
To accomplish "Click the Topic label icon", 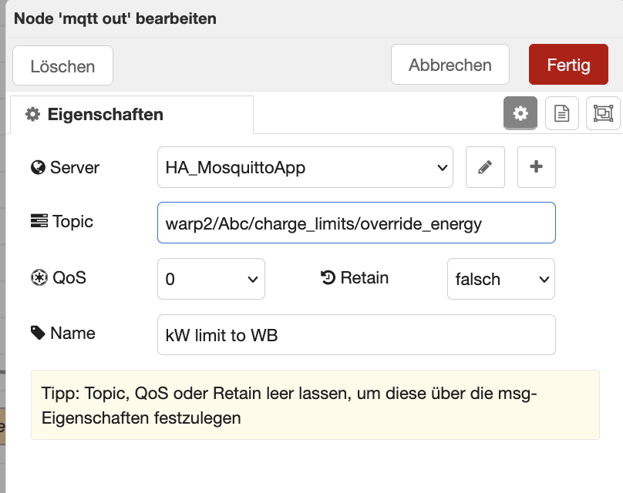I will (x=39, y=221).
